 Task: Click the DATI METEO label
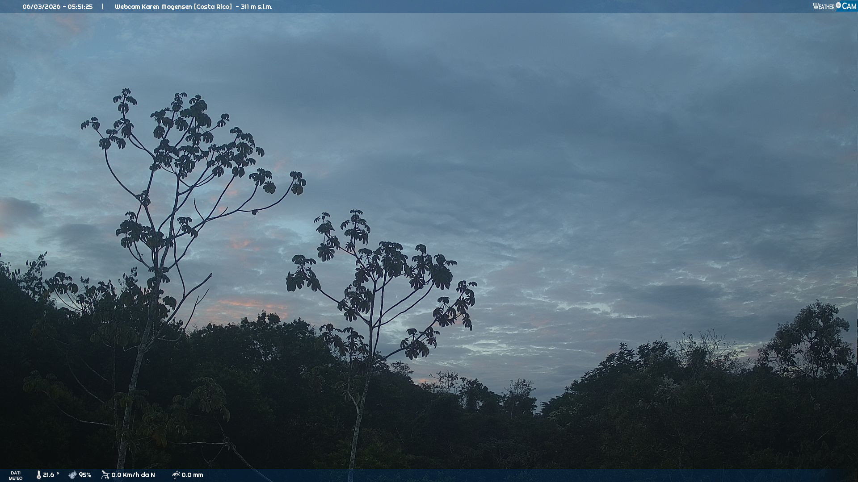point(16,475)
